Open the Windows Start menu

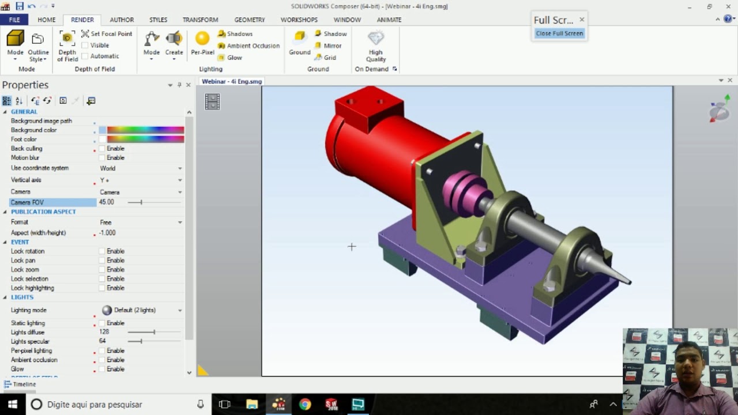click(x=12, y=405)
